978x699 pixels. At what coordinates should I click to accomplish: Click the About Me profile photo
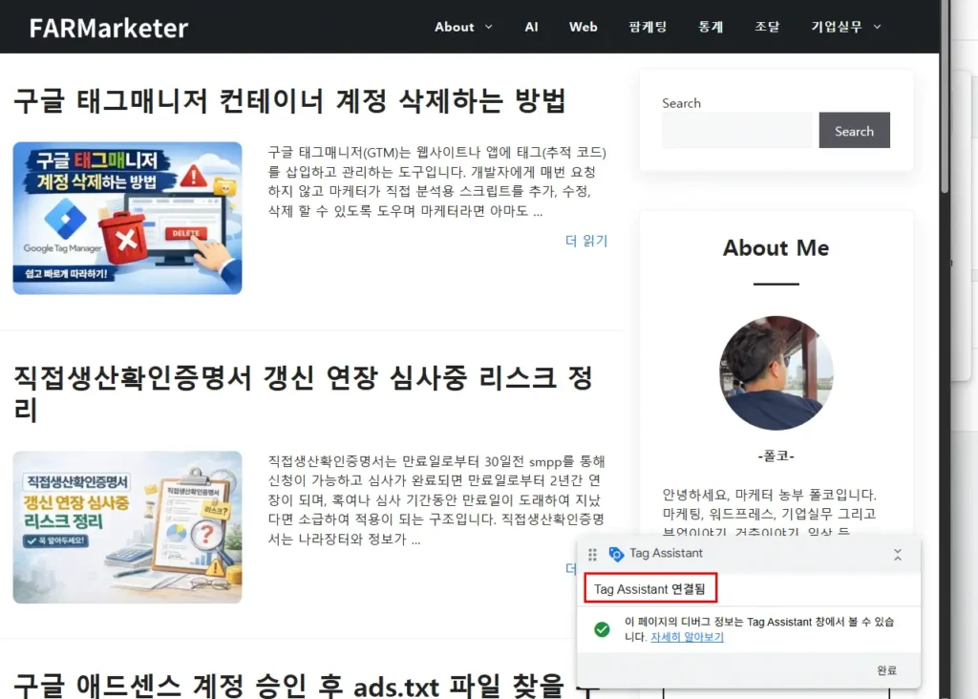tap(776, 373)
